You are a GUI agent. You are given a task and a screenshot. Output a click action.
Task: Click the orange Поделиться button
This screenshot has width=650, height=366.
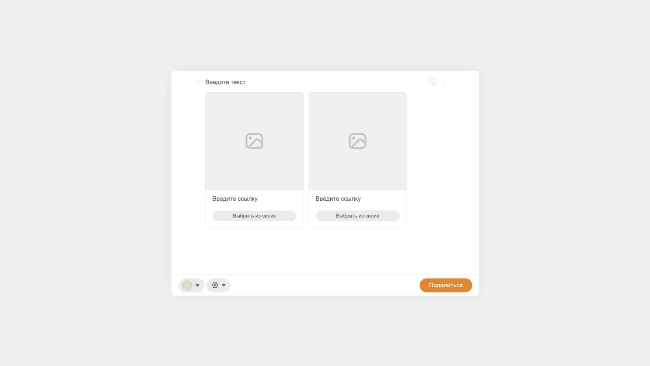coord(446,285)
